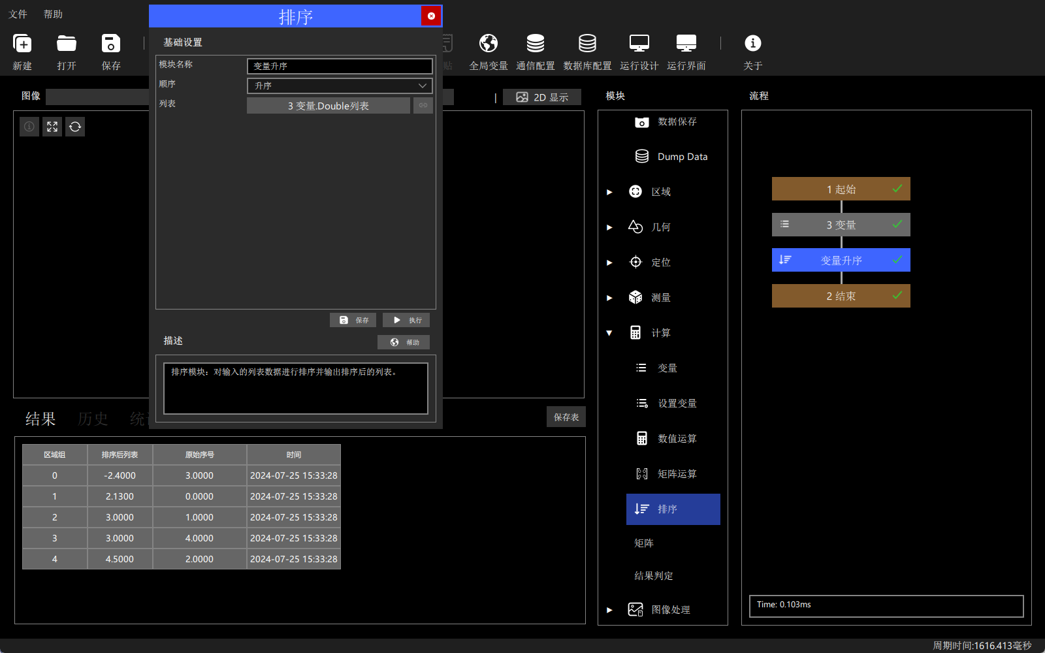Expand the 图像处理 module category
Image resolution: width=1045 pixels, height=653 pixels.
pos(609,610)
